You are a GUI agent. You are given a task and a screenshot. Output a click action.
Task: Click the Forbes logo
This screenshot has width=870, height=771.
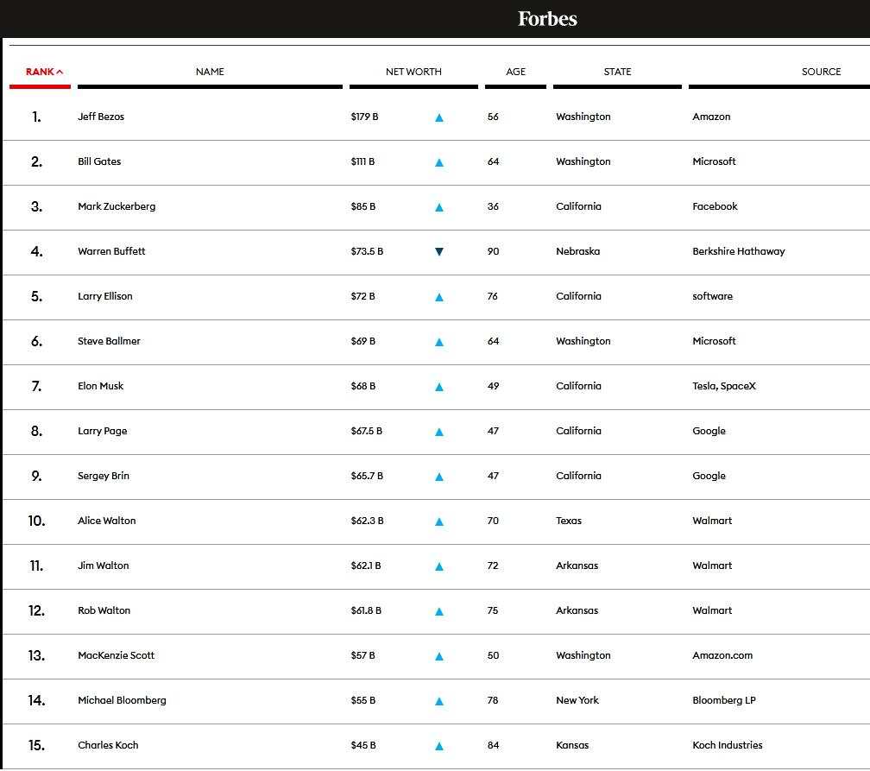pos(547,19)
